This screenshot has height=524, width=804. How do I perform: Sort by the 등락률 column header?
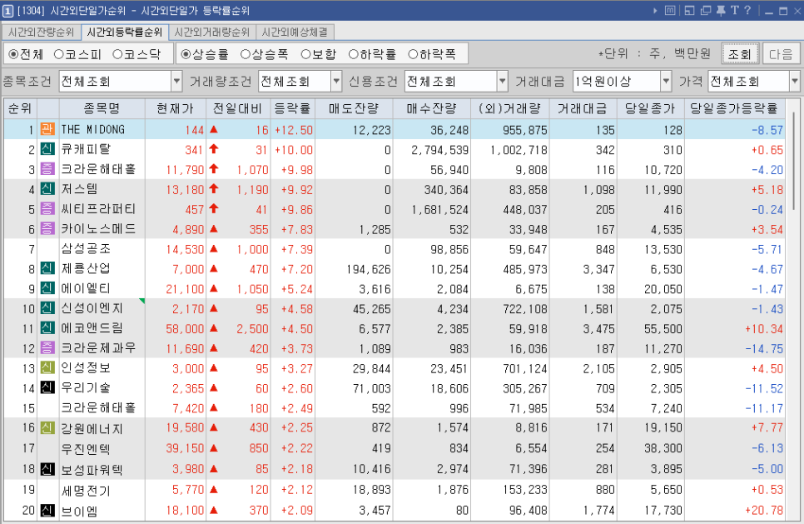(x=293, y=108)
